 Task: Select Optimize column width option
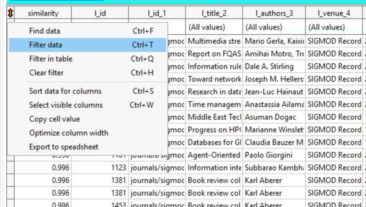[88, 133]
